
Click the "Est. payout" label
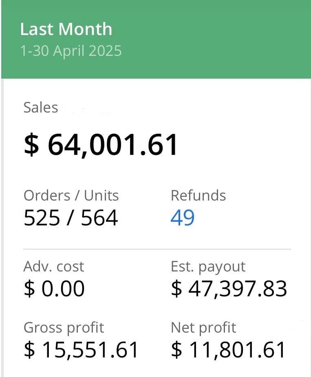[x=208, y=267]
